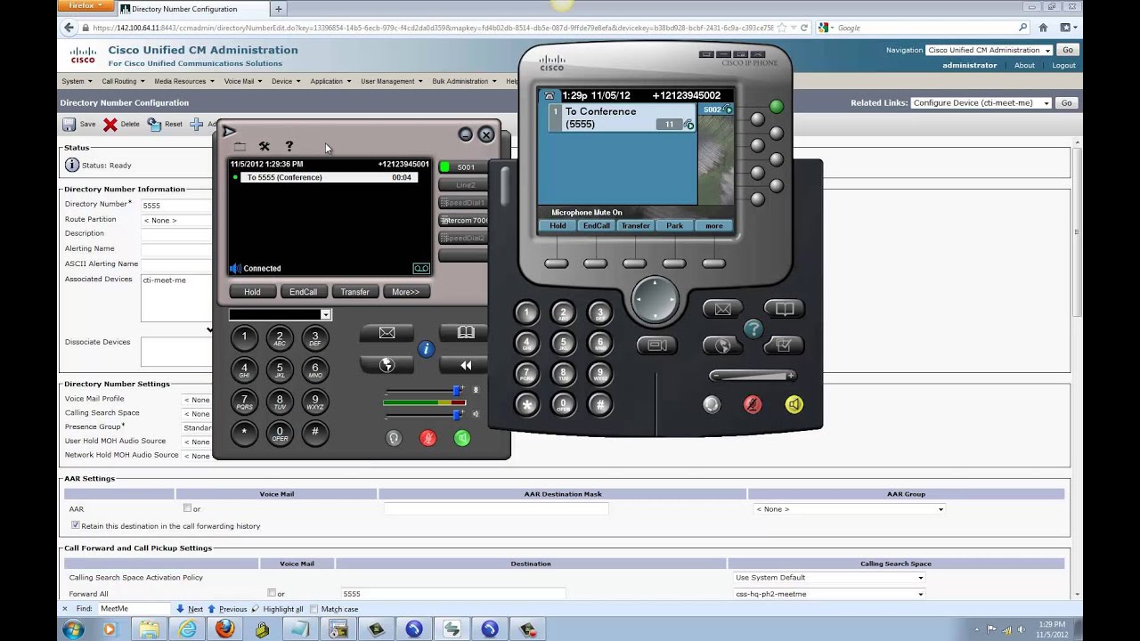Open Calling Search Space Activation Policy dropdown
Screen dimensions: 1140x641
[x=829, y=578]
